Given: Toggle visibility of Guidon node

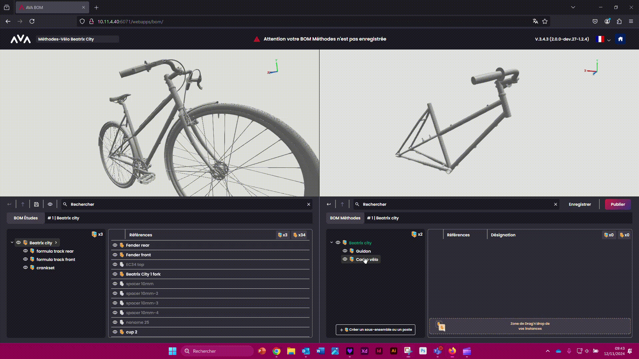Looking at the screenshot, I should click(345, 251).
